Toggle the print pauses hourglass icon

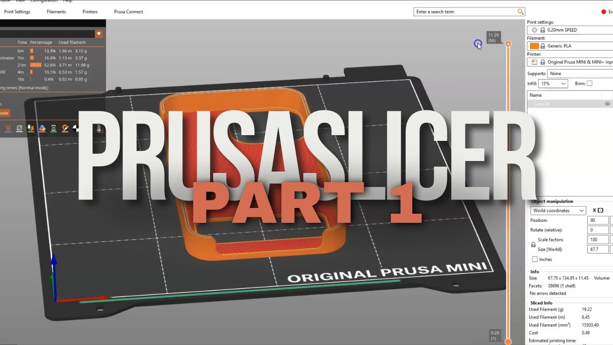(54, 128)
